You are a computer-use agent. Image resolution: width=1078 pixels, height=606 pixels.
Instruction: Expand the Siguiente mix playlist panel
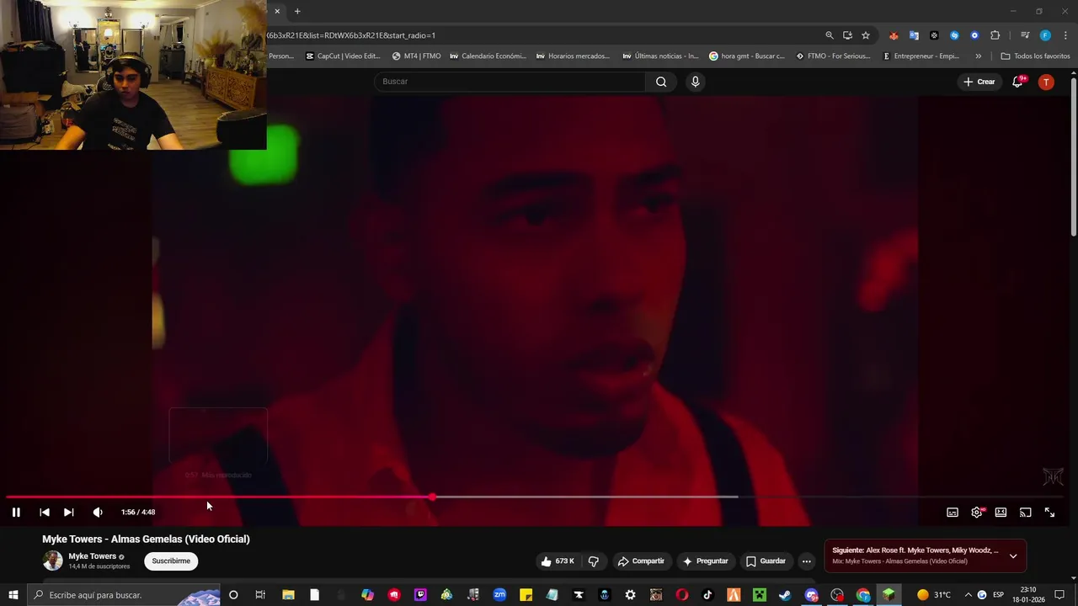coord(1013,556)
